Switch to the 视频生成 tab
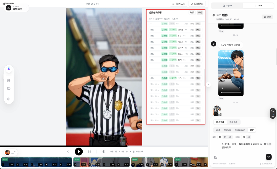 pyautogui.click(x=234, y=122)
